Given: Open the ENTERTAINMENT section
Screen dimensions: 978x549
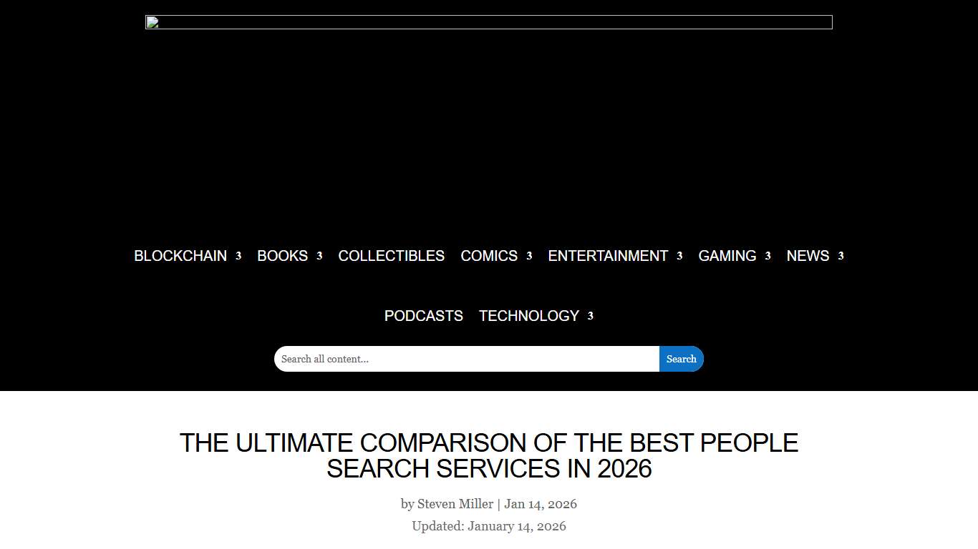Looking at the screenshot, I should tap(608, 256).
